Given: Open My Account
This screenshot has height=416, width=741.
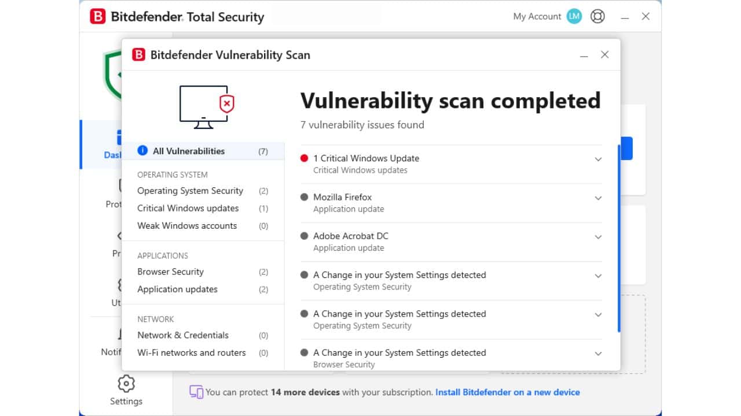Looking at the screenshot, I should click(537, 16).
